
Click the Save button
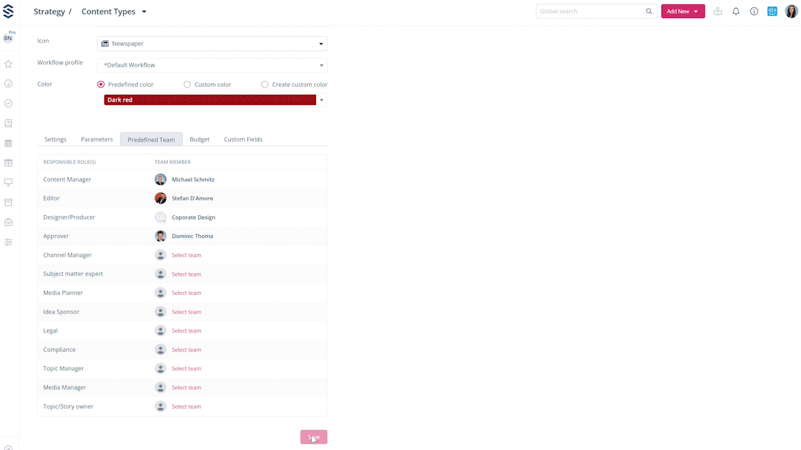[314, 437]
